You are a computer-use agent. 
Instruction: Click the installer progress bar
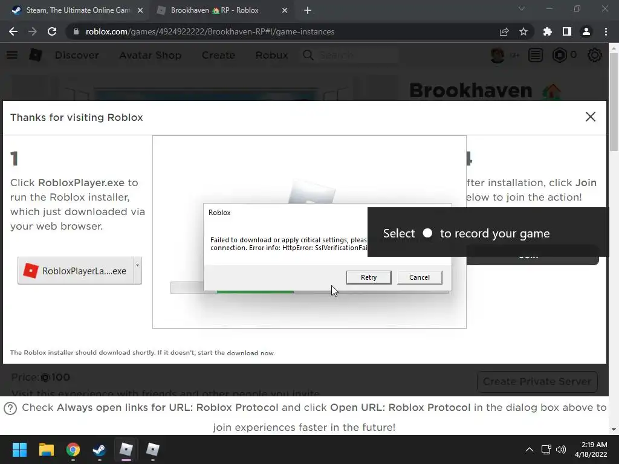(310, 288)
